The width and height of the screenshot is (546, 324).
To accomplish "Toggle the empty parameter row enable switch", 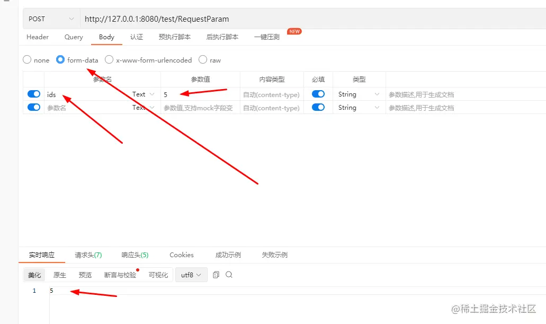I will [34, 107].
